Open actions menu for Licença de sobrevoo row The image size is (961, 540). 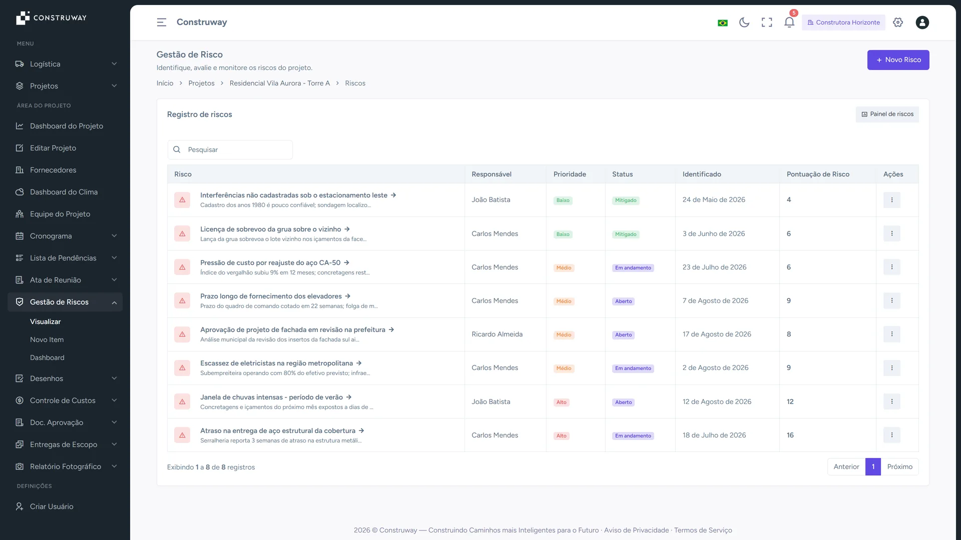[x=891, y=233]
